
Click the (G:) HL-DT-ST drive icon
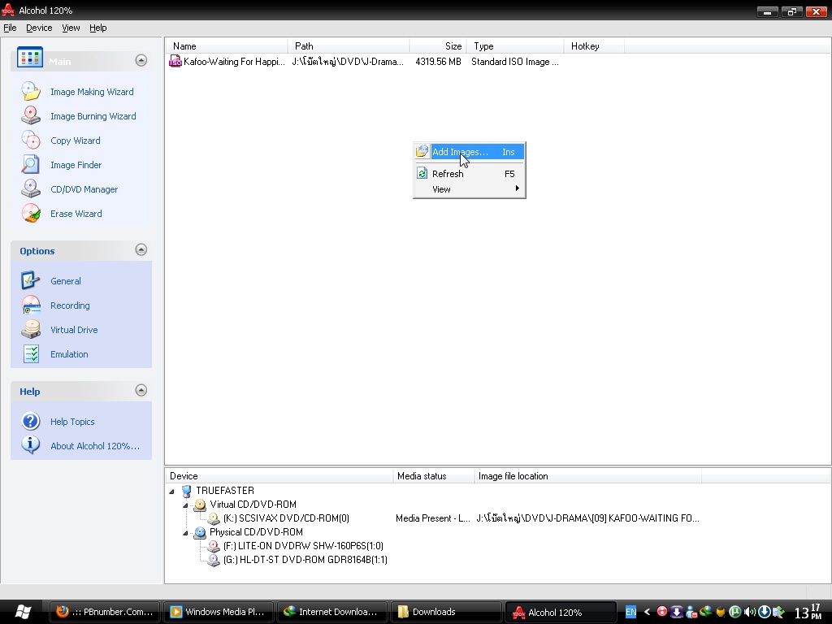pos(214,560)
